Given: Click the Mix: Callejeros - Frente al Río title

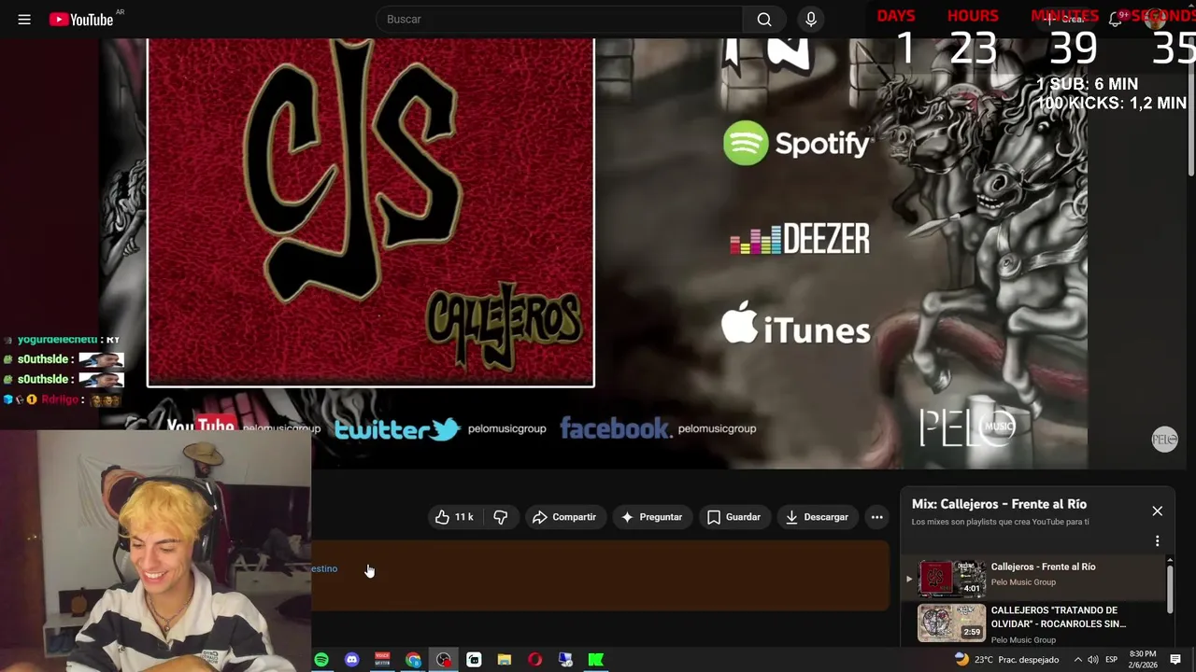Looking at the screenshot, I should pos(999,504).
